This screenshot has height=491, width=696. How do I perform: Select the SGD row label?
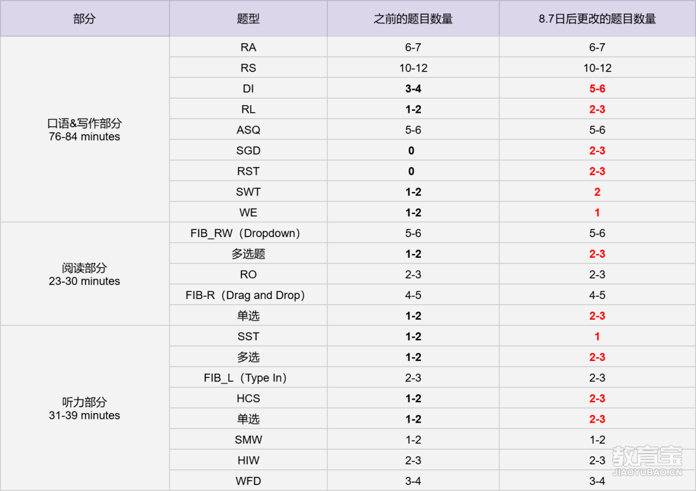248,151
